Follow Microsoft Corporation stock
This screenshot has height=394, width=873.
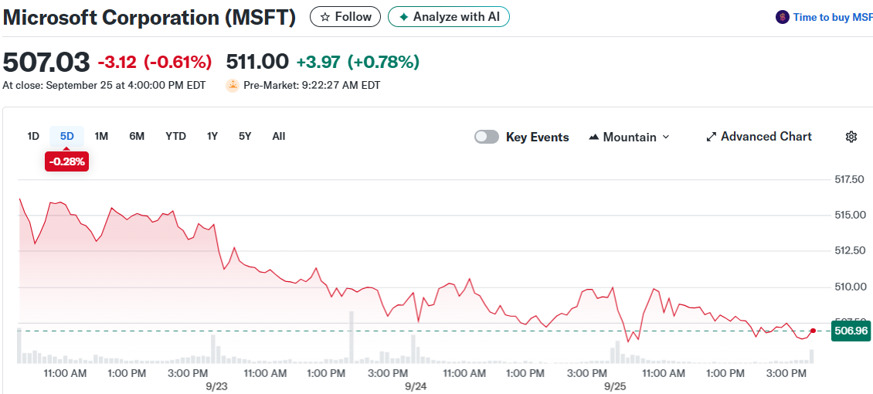(345, 17)
